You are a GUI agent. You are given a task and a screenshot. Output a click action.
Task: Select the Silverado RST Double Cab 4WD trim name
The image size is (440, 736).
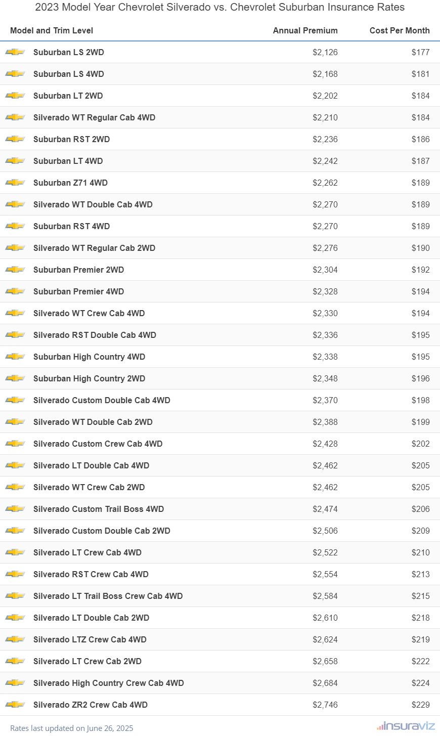click(95, 335)
